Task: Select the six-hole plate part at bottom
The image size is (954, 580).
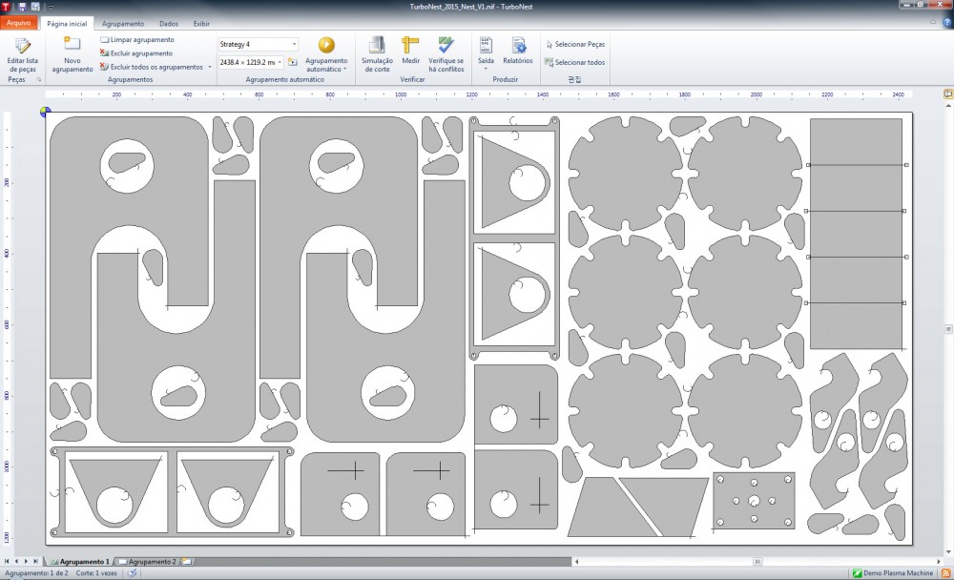Action: pyautogui.click(x=754, y=501)
